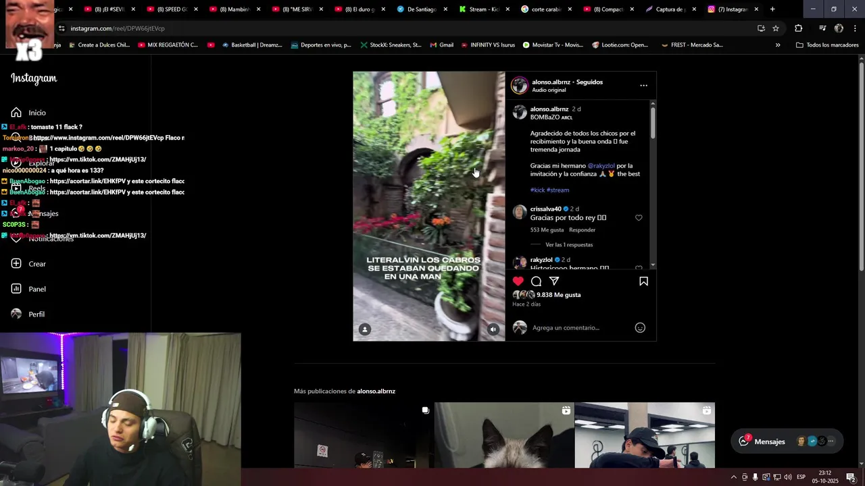This screenshot has height=486, width=865.
Task: Share the reel with the paper plane icon
Action: [554, 281]
